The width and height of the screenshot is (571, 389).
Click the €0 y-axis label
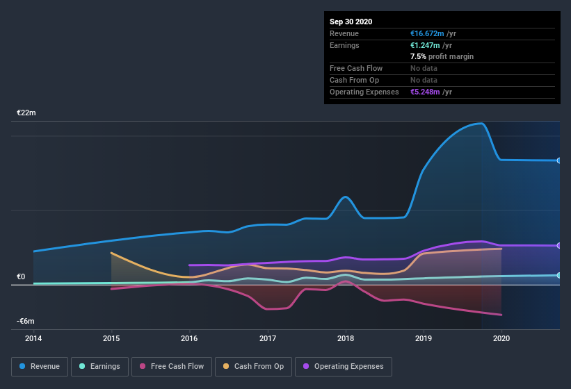pos(21,276)
